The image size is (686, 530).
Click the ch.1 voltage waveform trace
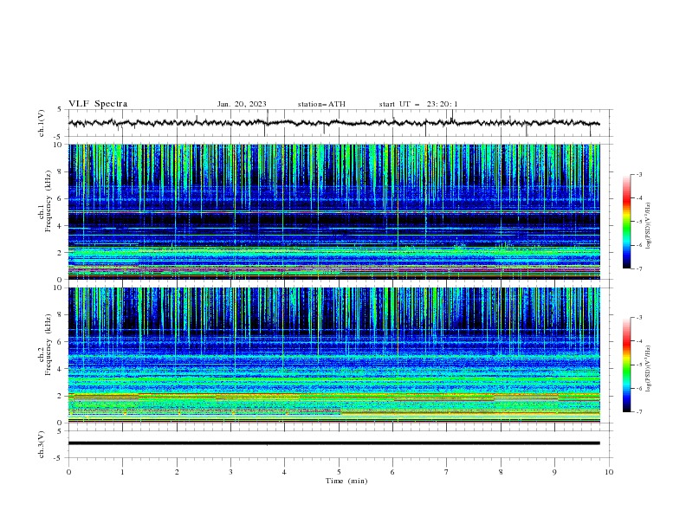point(333,123)
